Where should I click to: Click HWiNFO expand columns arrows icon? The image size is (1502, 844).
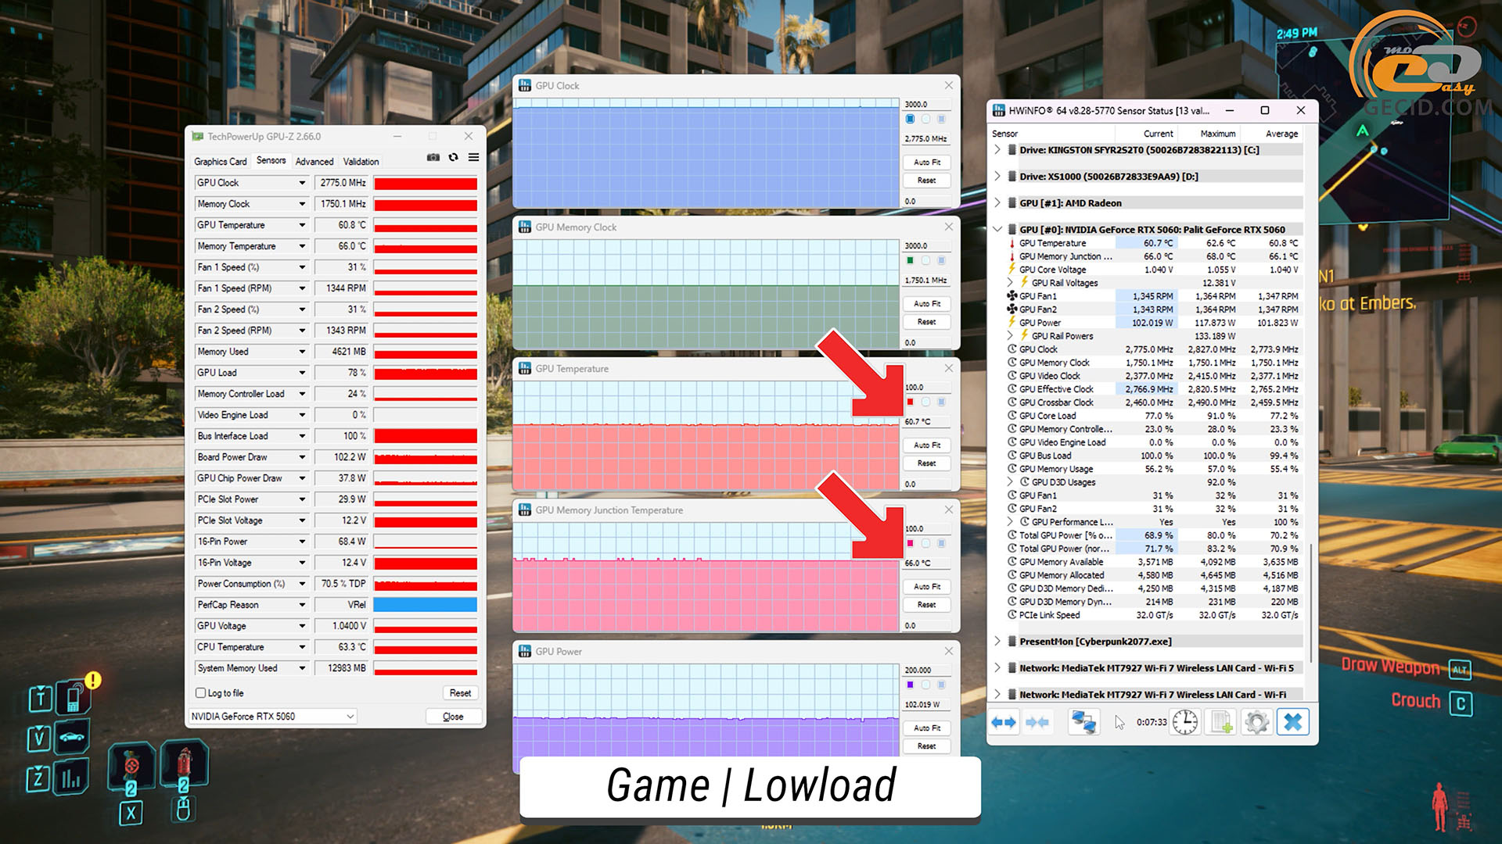coord(1004,722)
